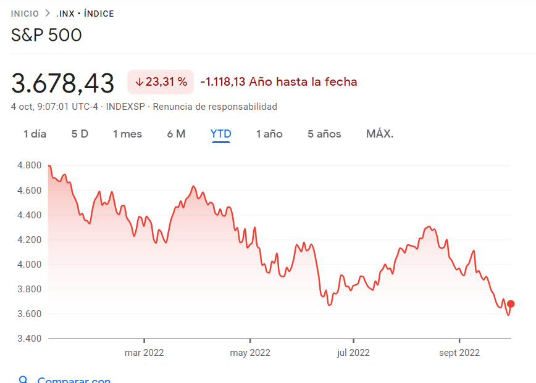536x383 pixels.
Task: Click the mar 2022 axis marker
Action: tap(144, 353)
